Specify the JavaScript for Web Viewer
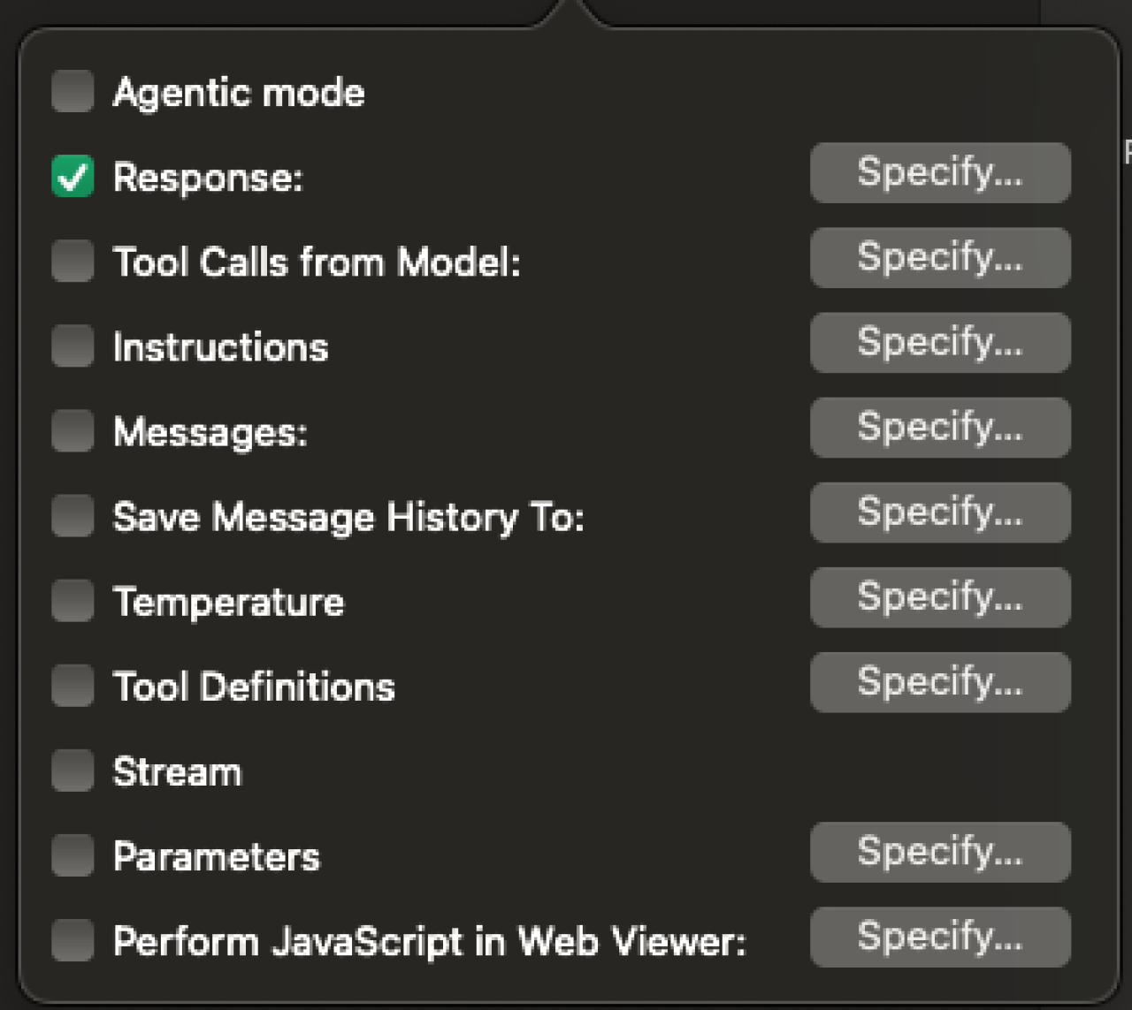1132x1010 pixels. 939,938
